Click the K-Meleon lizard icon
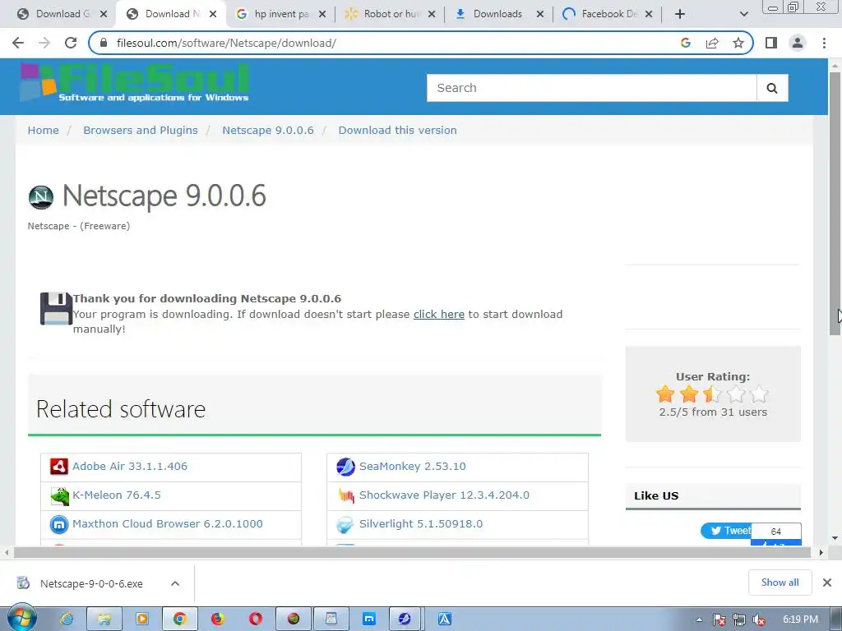This screenshot has height=631, width=842. [59, 495]
